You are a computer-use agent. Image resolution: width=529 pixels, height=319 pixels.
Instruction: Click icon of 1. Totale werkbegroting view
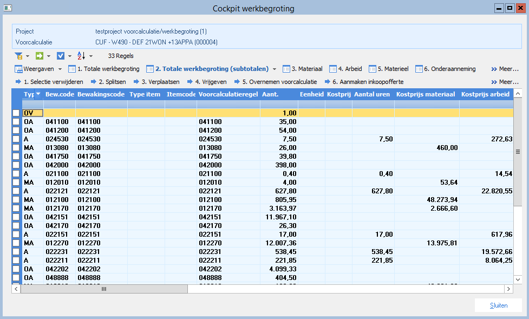tap(72, 69)
